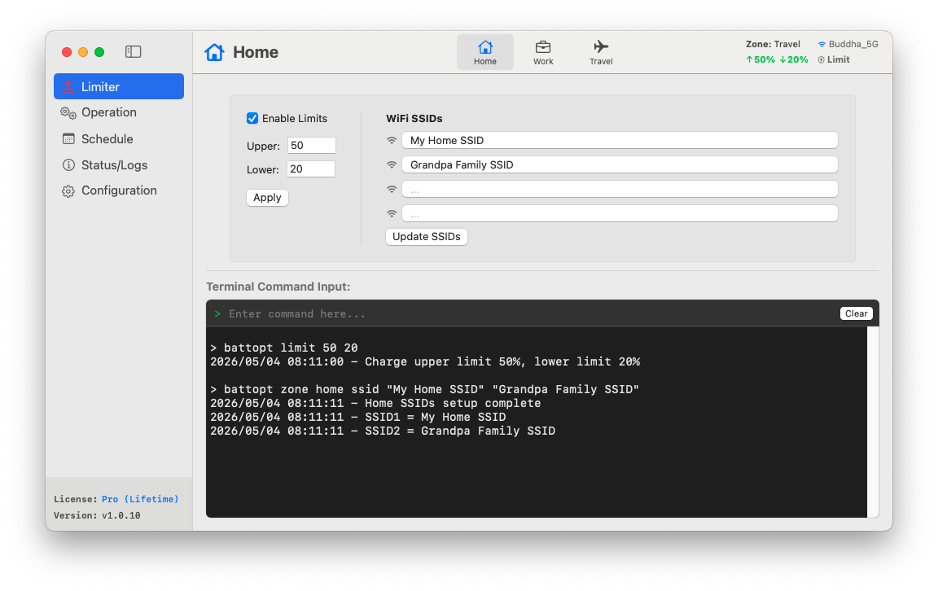Screen dimensions: 938x591
Task: Click the Version: v1.0.10 text
Action: click(97, 515)
